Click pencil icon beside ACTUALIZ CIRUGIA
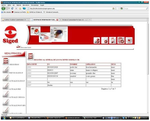The height and width of the screenshot is (121, 150). tap(6, 94)
